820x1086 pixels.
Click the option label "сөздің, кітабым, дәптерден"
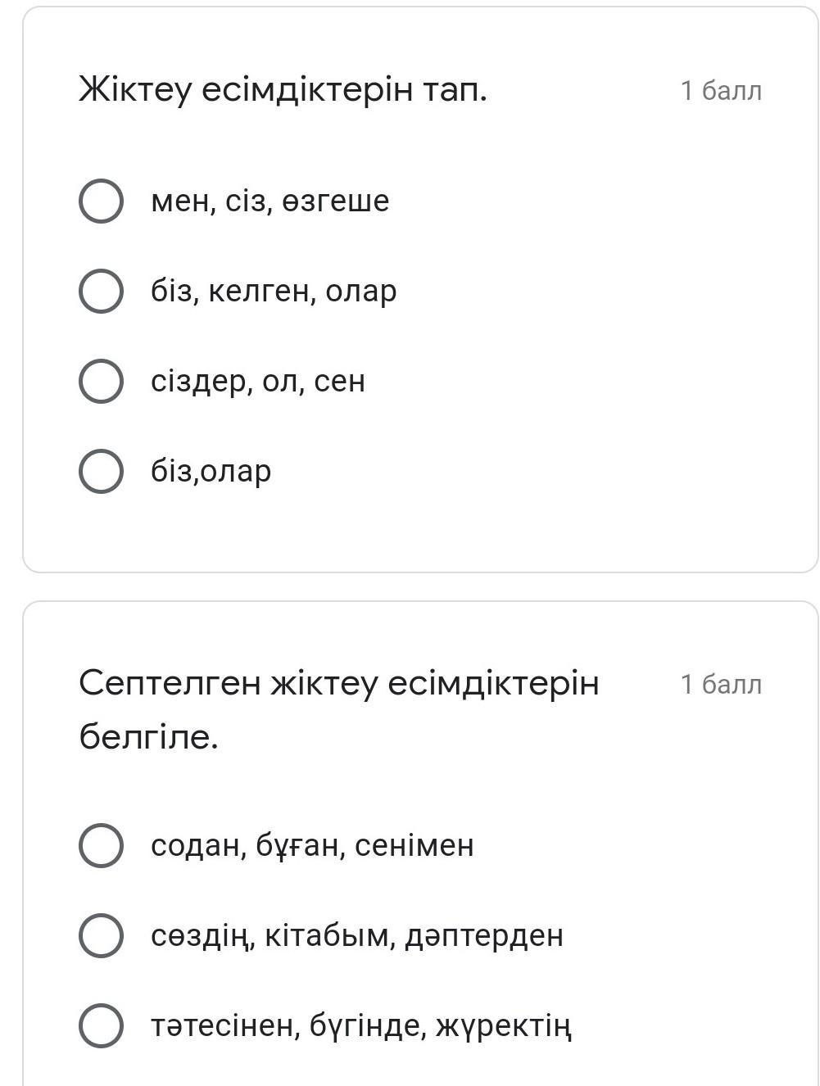coord(356,935)
